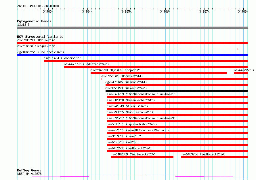Viewport: 256px width, 180px height.
Task: Click nsv6482389 (Sedlazeck2020) label
Action: tap(133, 154)
